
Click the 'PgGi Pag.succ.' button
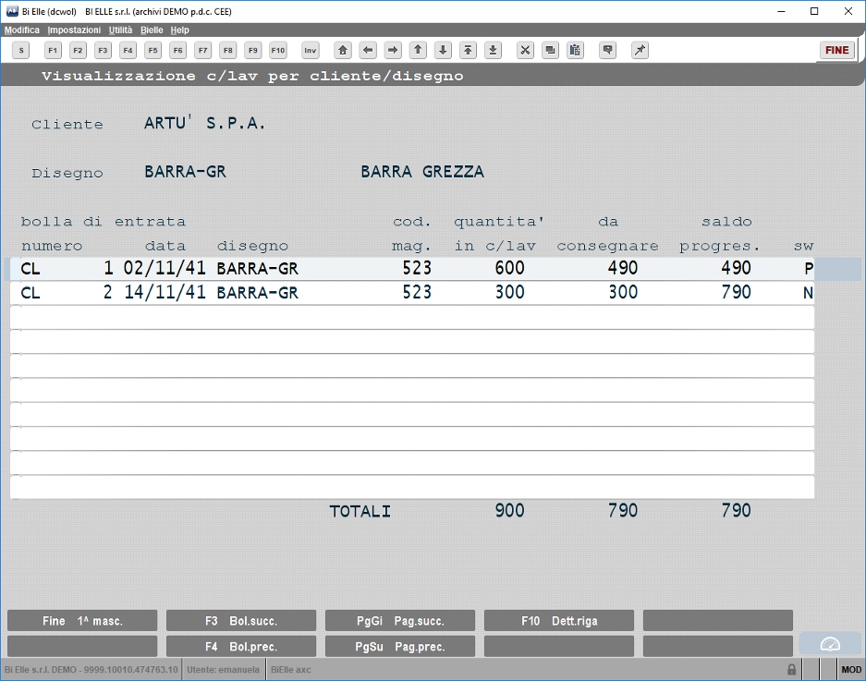[400, 621]
